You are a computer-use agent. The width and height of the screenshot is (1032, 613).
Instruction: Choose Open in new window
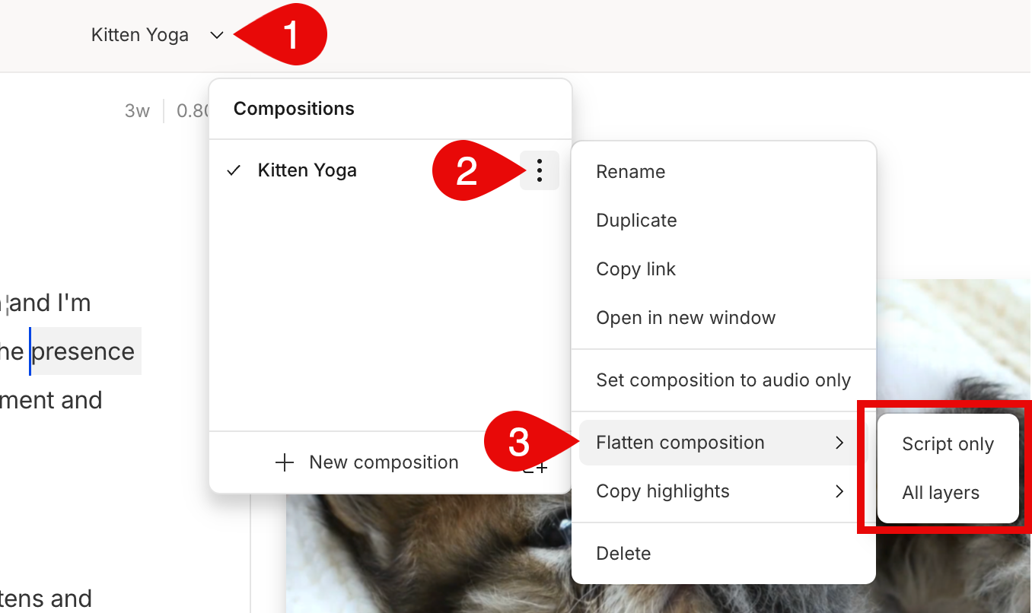(x=686, y=317)
